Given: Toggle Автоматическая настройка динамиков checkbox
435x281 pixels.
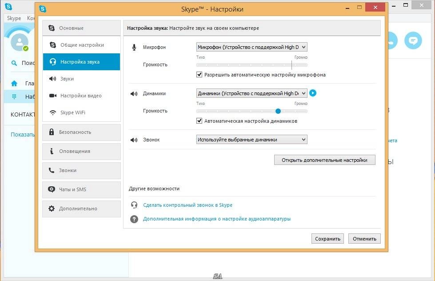Looking at the screenshot, I should click(x=199, y=121).
